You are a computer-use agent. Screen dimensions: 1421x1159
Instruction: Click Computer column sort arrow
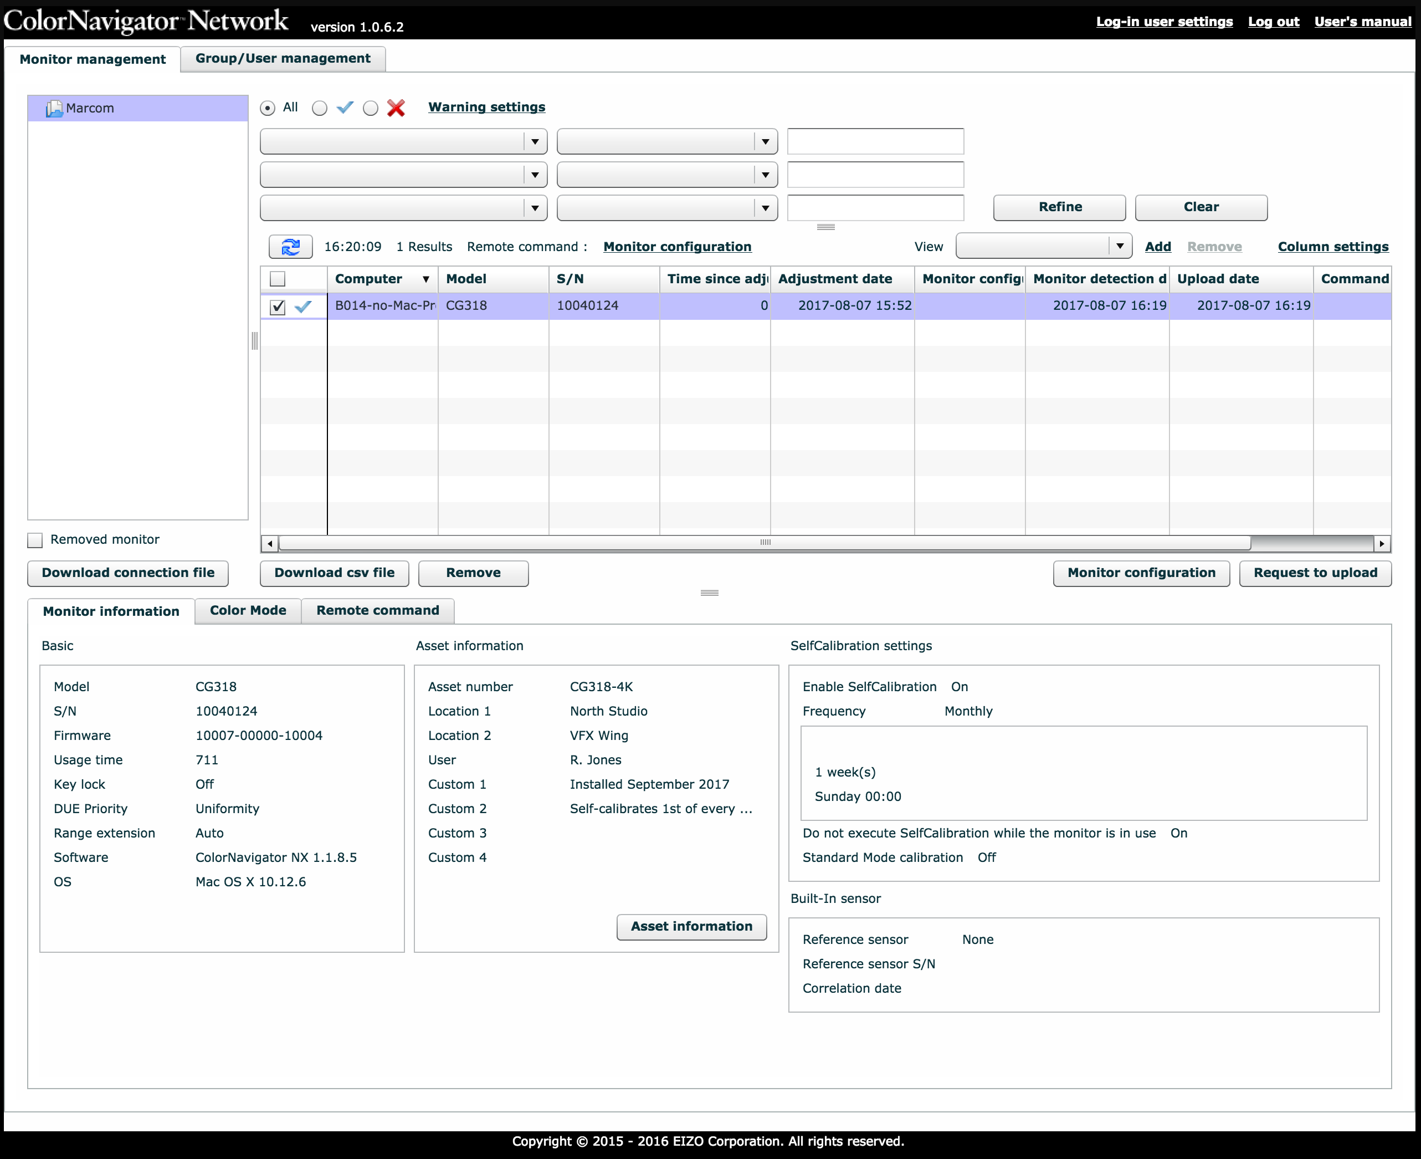click(425, 279)
